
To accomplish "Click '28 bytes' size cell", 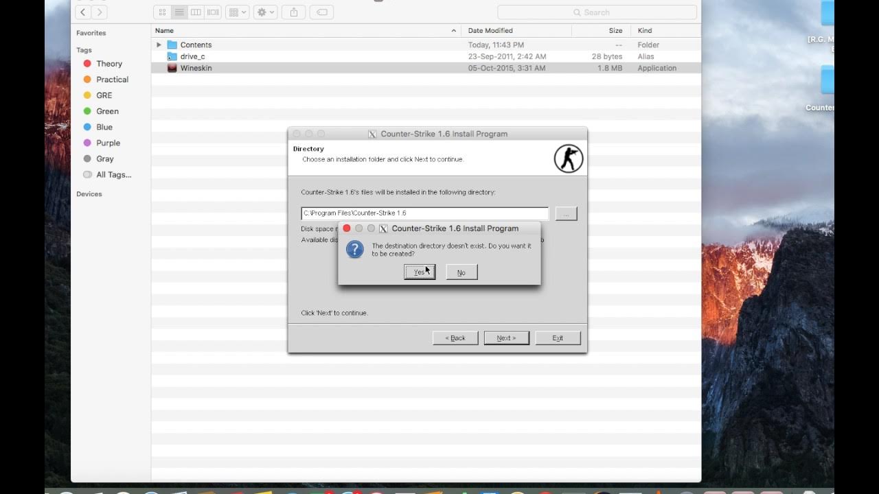I will [607, 56].
